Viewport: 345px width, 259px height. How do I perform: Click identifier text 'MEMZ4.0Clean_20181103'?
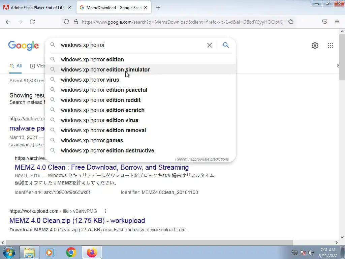click(170, 192)
